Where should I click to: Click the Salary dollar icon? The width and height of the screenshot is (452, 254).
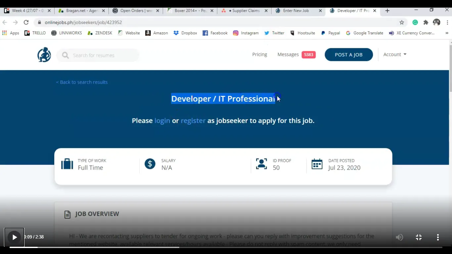pos(150,164)
